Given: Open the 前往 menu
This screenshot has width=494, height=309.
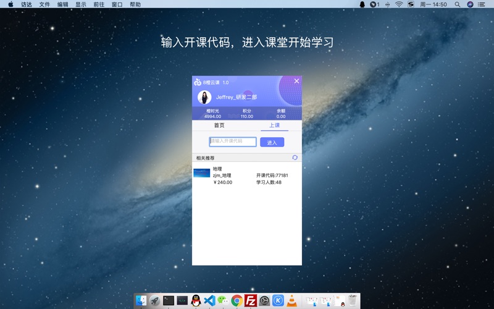Looking at the screenshot, I should click(99, 4).
